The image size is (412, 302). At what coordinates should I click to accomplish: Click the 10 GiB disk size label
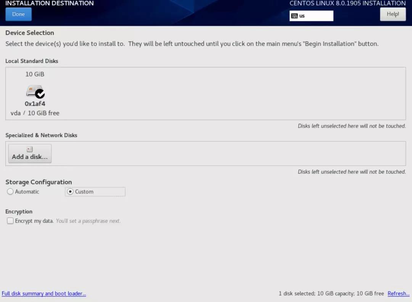[35, 74]
